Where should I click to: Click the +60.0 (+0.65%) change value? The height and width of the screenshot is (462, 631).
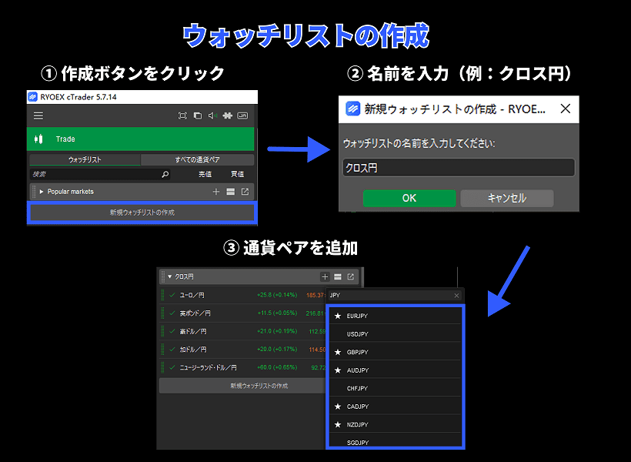[277, 368]
